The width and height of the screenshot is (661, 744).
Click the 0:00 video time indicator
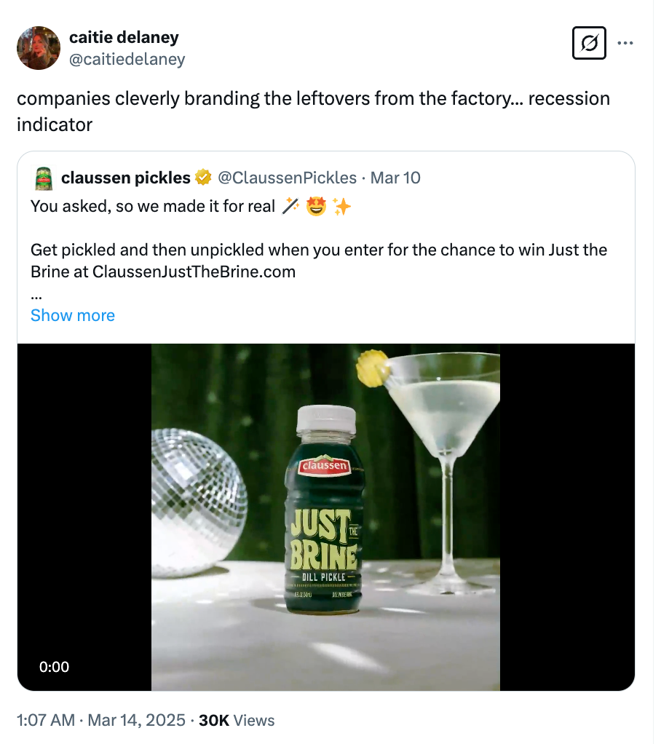(x=55, y=666)
